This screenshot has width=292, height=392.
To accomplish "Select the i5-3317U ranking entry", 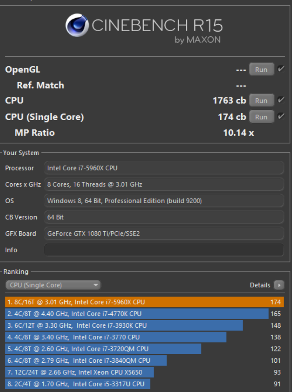I will (x=78, y=384).
